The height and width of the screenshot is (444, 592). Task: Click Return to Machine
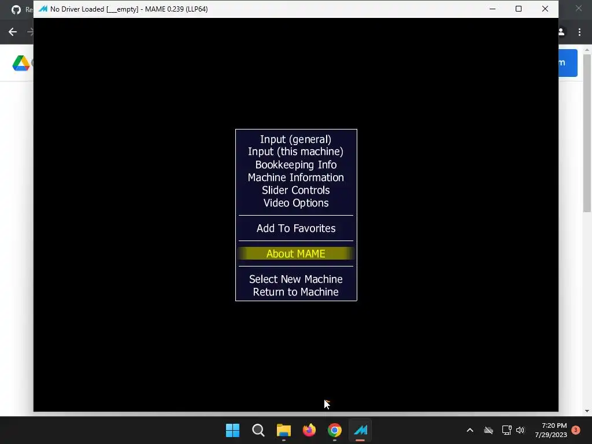point(295,292)
